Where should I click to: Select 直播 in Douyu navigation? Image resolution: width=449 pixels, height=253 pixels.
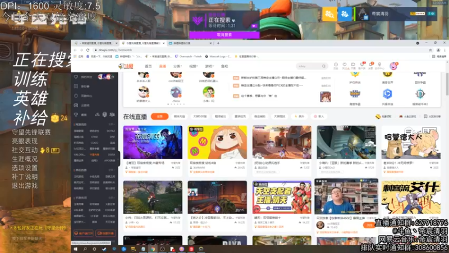point(162,66)
